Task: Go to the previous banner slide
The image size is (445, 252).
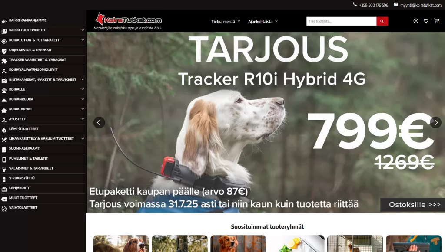Action: click(99, 123)
